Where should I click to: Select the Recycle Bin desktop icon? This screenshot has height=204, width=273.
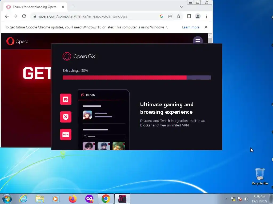(x=260, y=176)
